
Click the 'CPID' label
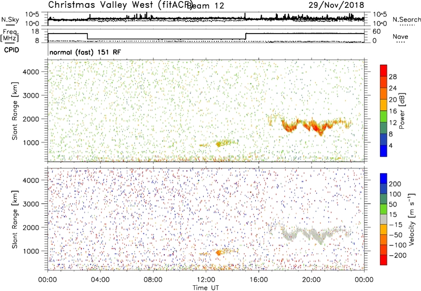click(12, 50)
